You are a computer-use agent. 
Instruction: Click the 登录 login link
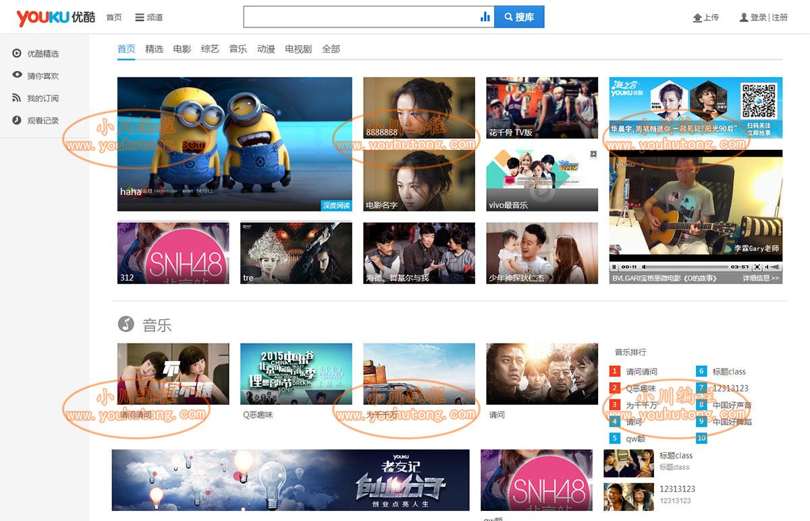coord(759,18)
